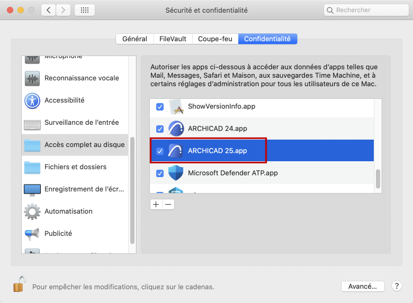
Task: Select Enregistrement de l'écr... label
Action: (x=84, y=189)
